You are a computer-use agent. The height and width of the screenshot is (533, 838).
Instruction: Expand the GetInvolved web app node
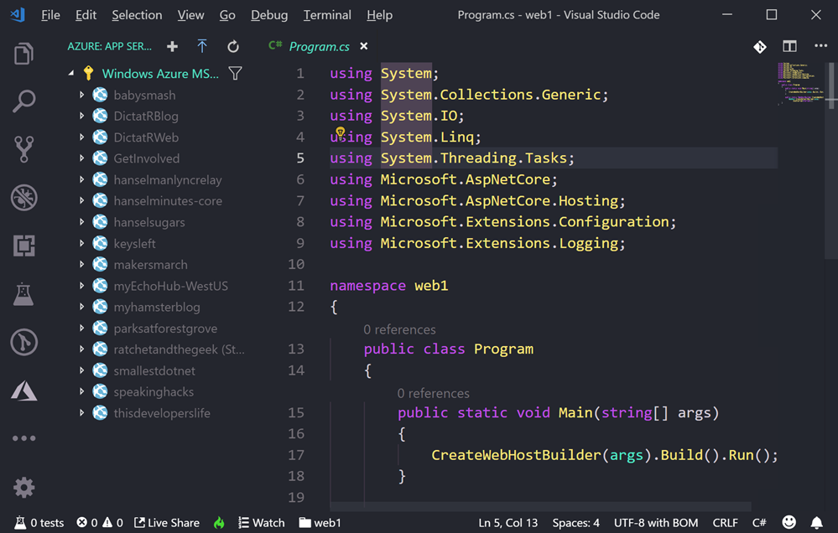pyautogui.click(x=81, y=158)
